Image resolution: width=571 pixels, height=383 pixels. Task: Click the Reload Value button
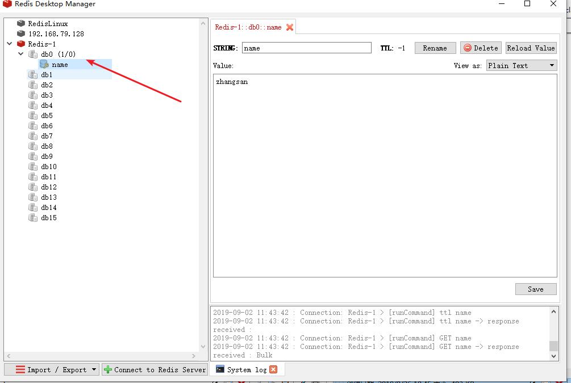pos(531,48)
